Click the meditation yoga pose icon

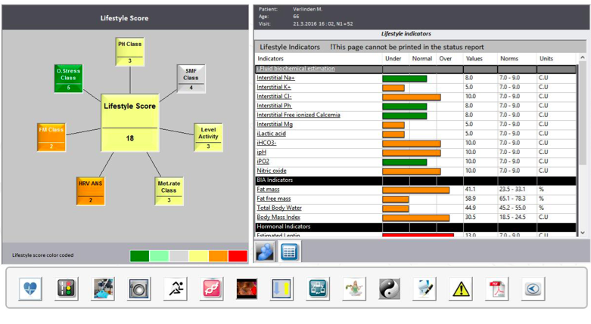tap(354, 289)
